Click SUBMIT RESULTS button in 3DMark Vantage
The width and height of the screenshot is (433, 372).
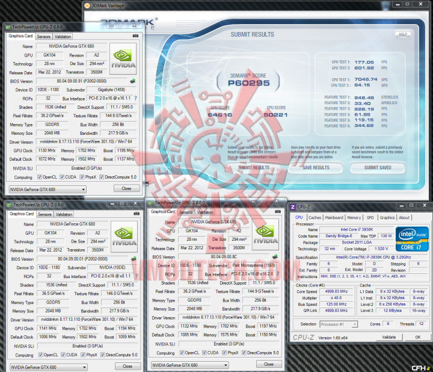(254, 167)
